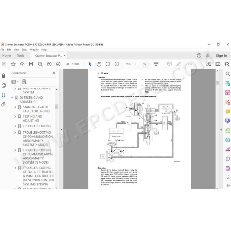Add a new bookmark icon
Screen dimensions: 231x231
pos(24,82)
